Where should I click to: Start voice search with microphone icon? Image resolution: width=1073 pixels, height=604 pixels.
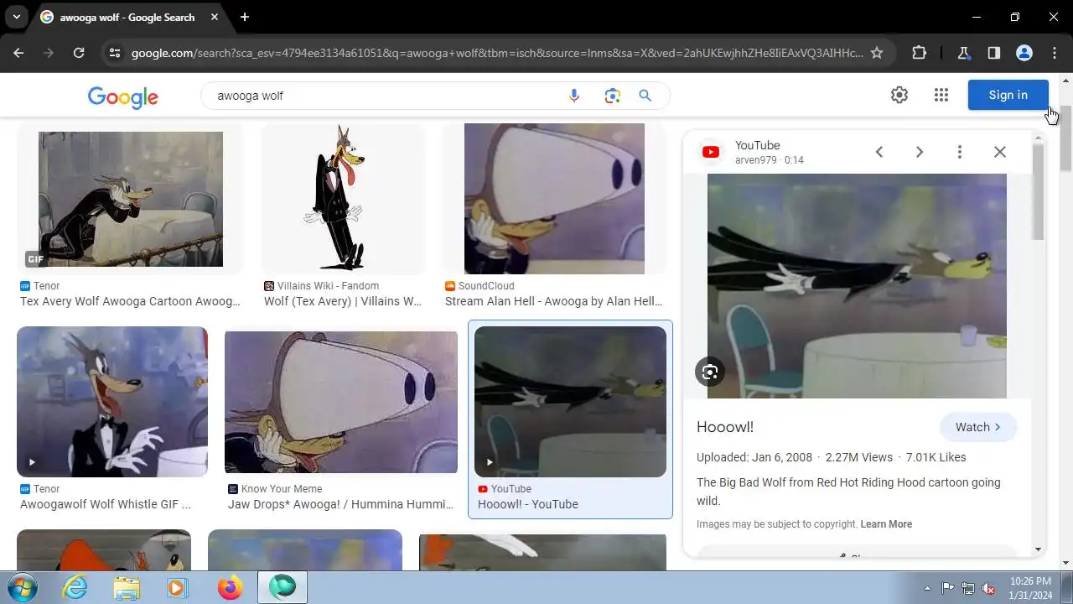click(574, 96)
